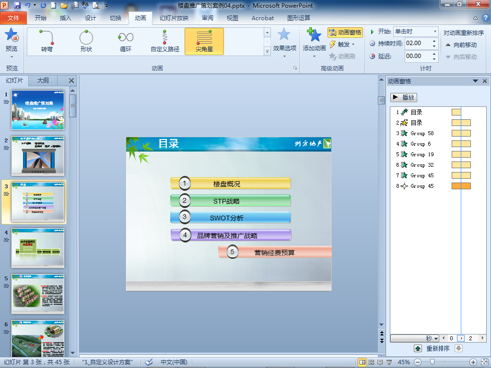This screenshot has width=491, height=368.
Task: Switch to the 插入 ribbon tab
Action: (65, 18)
